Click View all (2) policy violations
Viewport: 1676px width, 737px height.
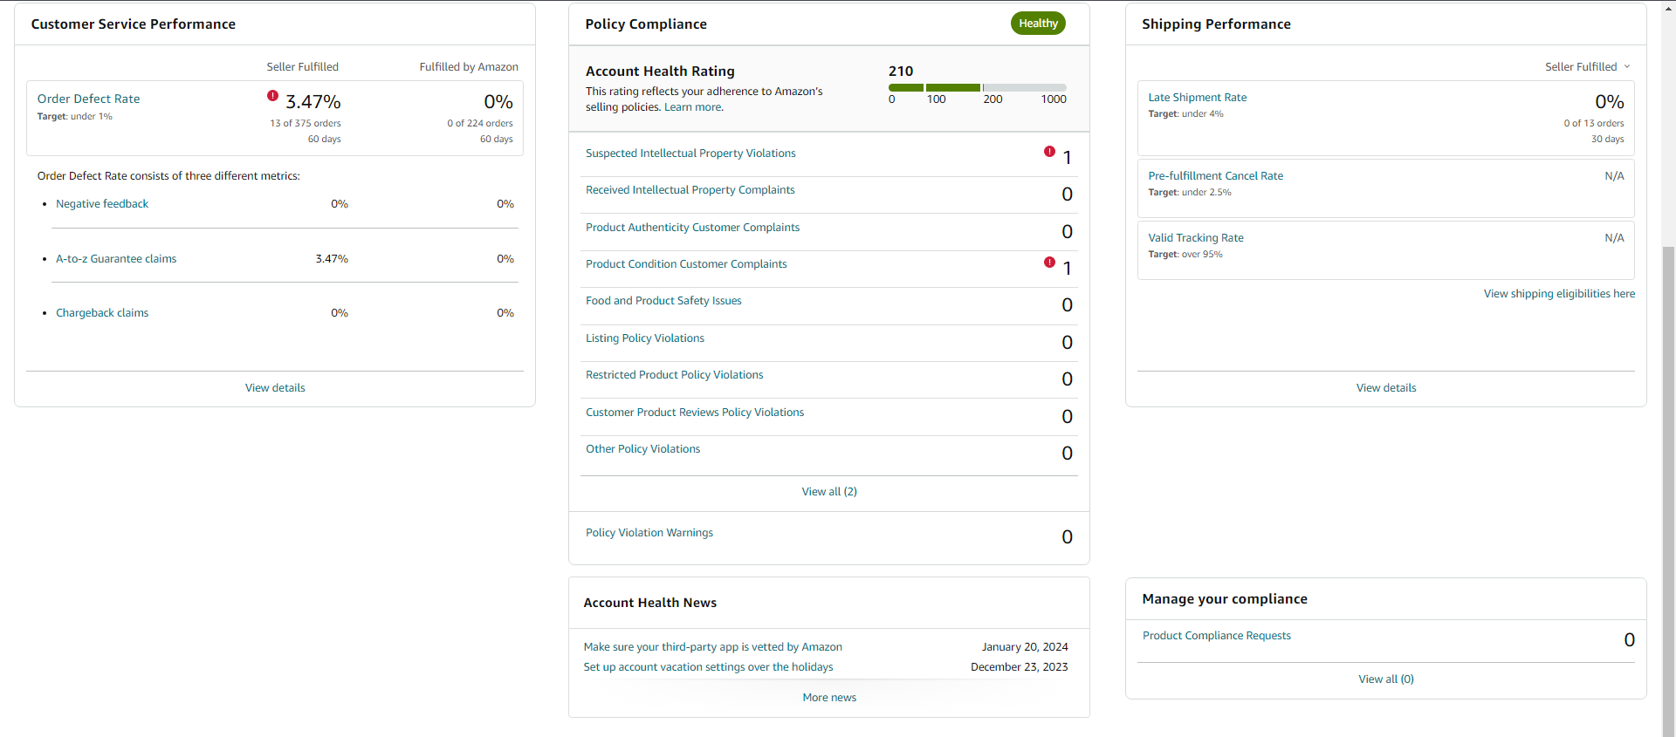[x=829, y=492]
